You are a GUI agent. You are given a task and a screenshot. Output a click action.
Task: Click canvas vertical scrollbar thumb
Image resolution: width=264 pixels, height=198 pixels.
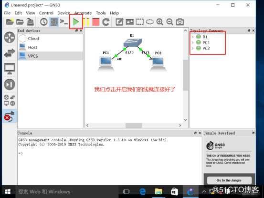point(185,75)
